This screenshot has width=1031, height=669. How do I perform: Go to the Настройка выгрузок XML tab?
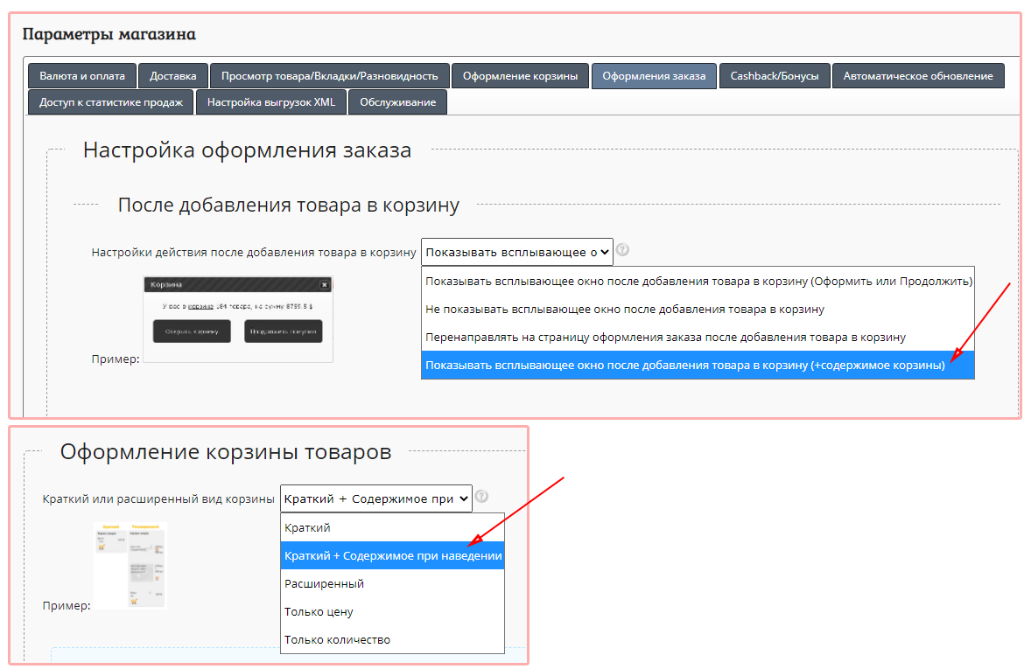click(x=270, y=102)
